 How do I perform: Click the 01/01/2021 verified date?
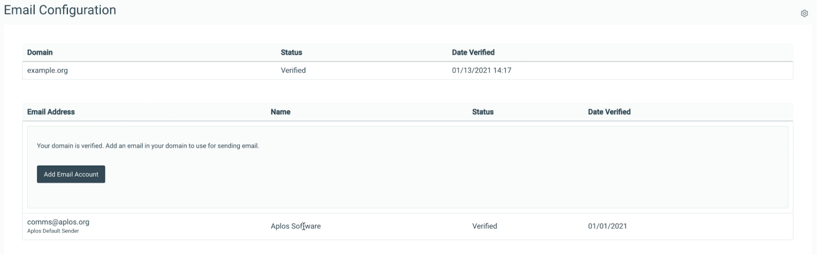[x=607, y=226]
